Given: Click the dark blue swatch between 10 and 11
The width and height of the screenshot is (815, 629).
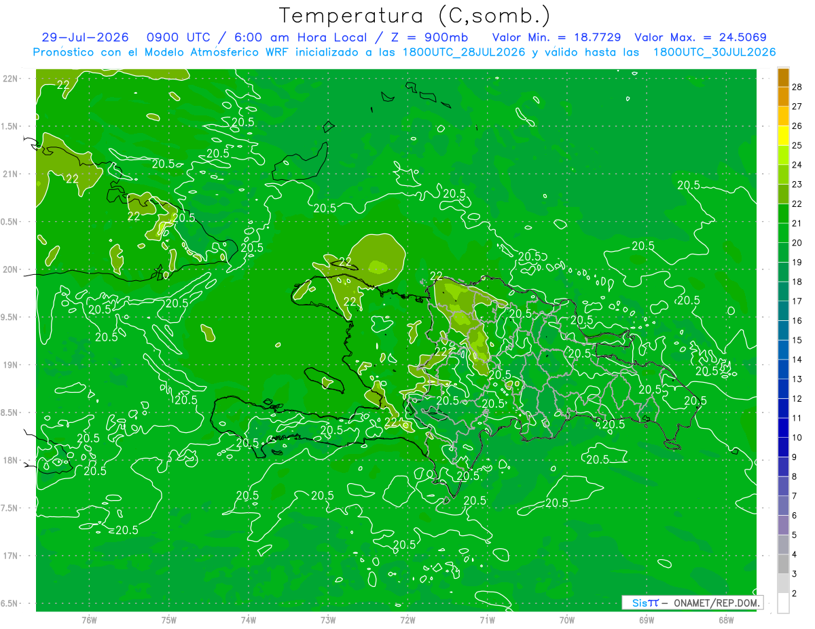Looking at the screenshot, I should point(783,427).
